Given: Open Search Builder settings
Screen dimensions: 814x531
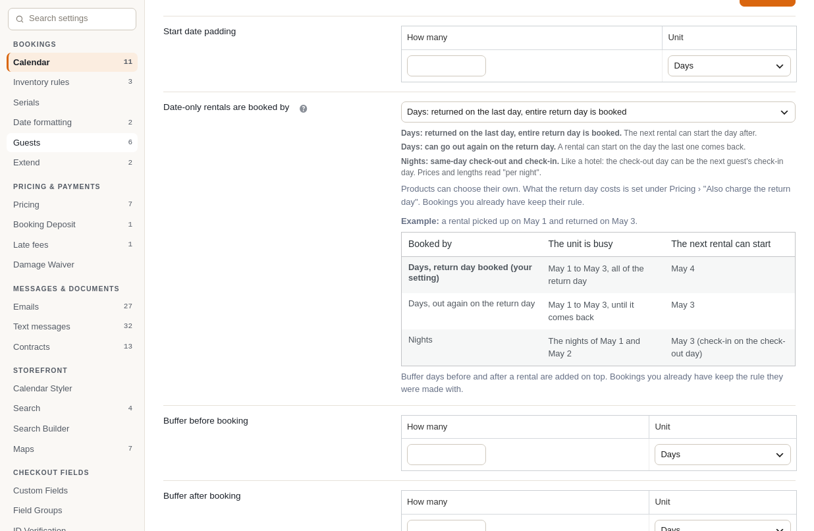Looking at the screenshot, I should point(72,428).
